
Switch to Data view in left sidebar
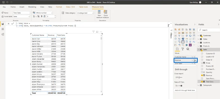tap(3, 29)
